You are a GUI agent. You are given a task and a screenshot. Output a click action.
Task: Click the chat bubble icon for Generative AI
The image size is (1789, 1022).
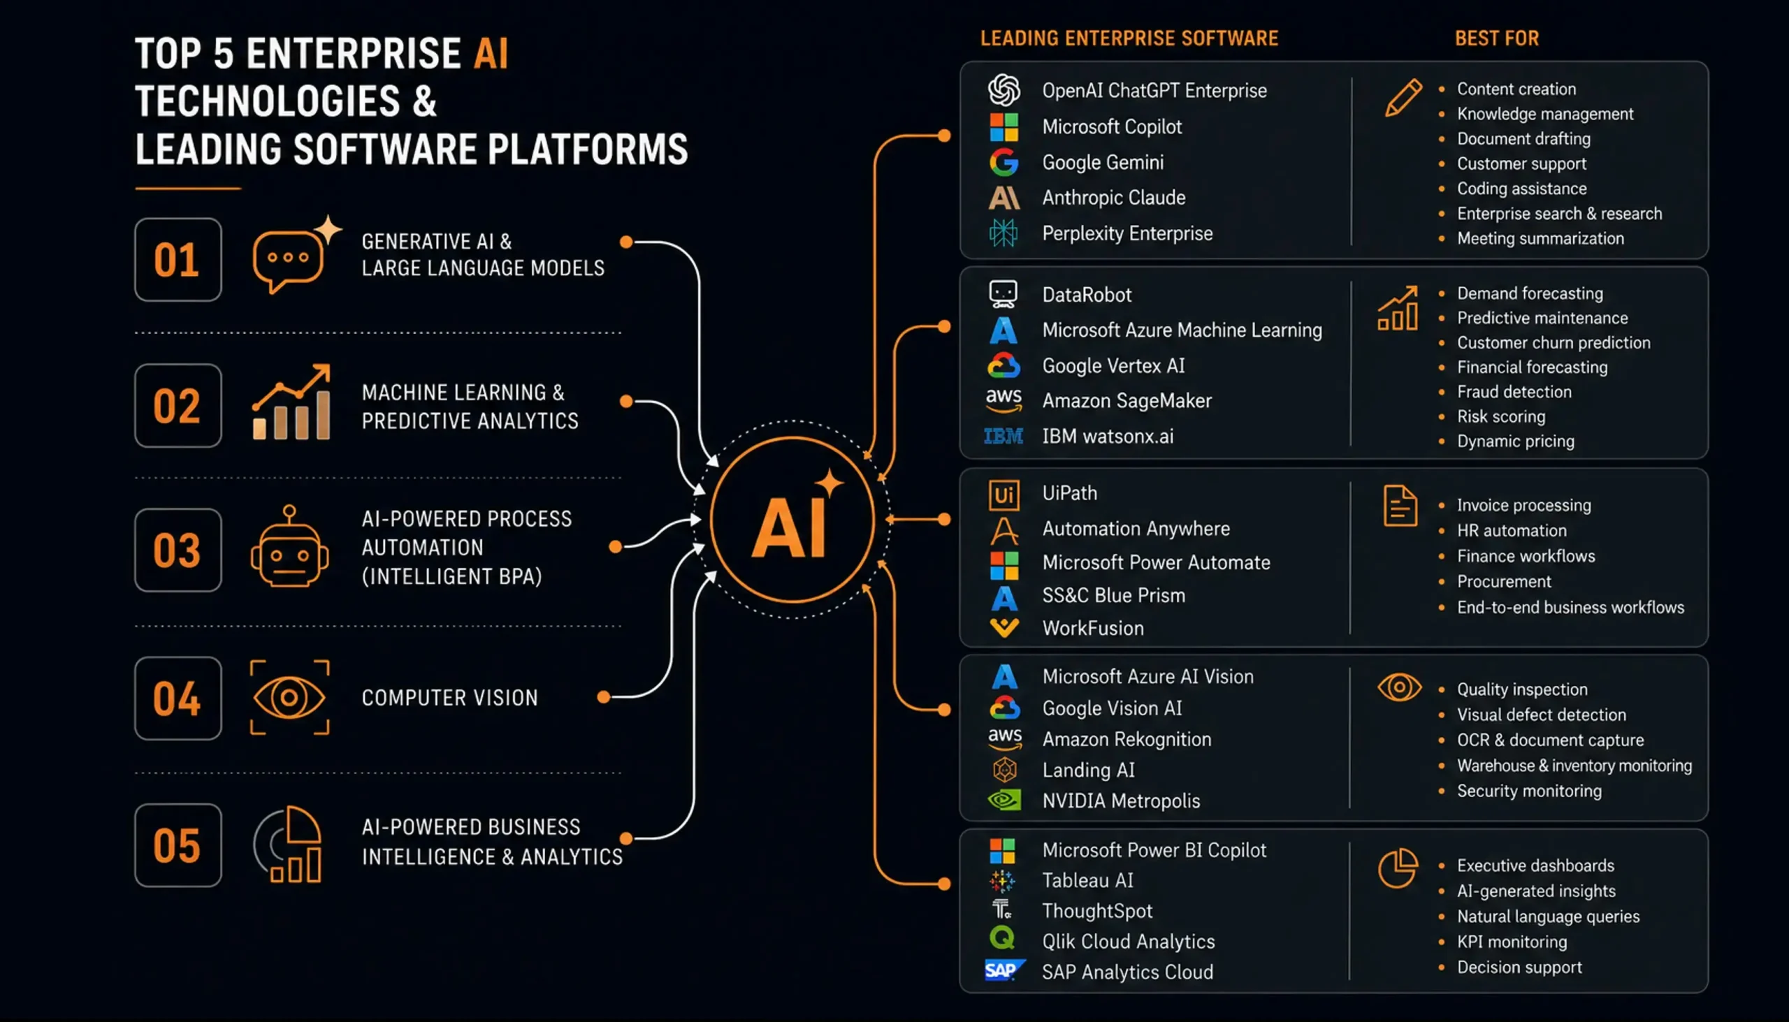(296, 254)
